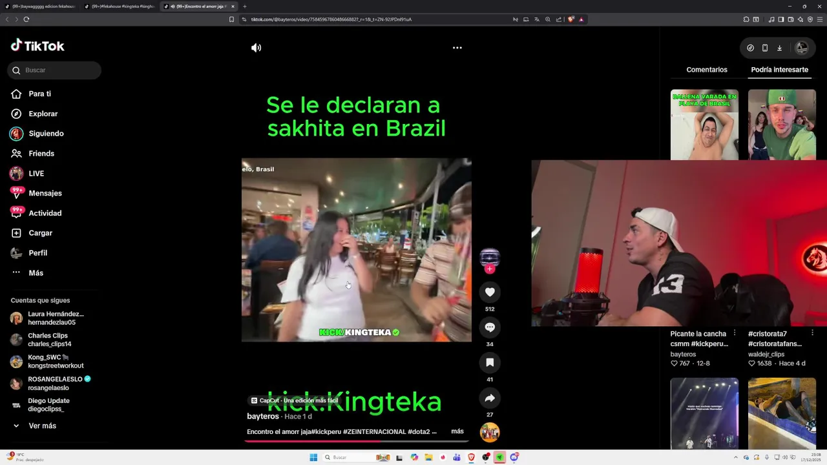Expand the followed accounts with Ver más
Image resolution: width=827 pixels, height=465 pixels.
(x=42, y=426)
